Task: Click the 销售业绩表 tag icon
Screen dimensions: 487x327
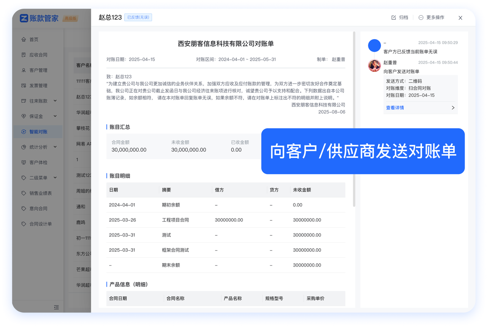Action: tap(24, 193)
